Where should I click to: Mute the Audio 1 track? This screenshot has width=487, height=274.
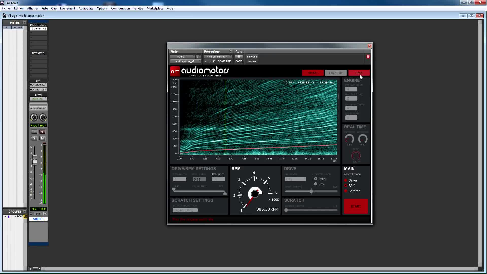coord(42,138)
